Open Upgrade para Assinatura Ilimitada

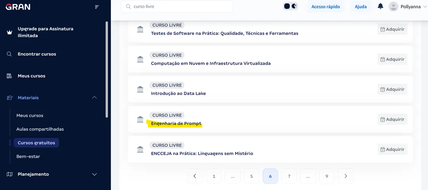click(46, 32)
